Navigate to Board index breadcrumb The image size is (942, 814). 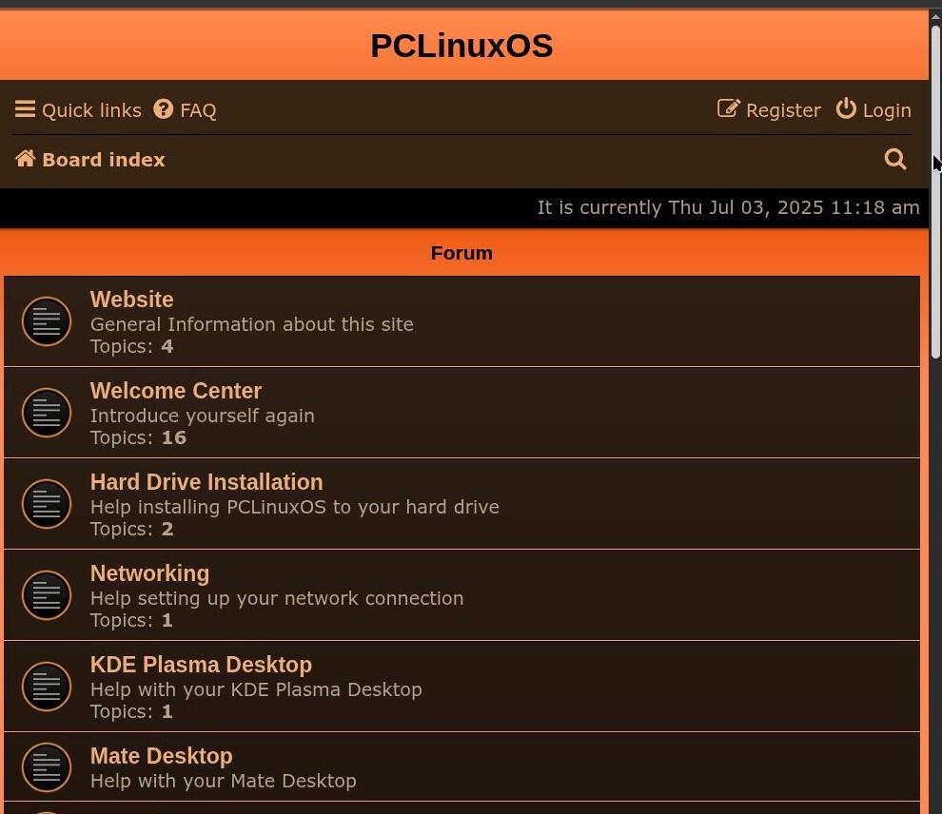104,160
